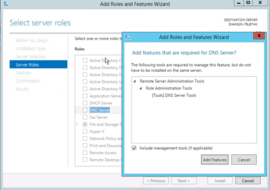
Task: Select Remote Server Administration Tools item
Action: tap(172, 81)
